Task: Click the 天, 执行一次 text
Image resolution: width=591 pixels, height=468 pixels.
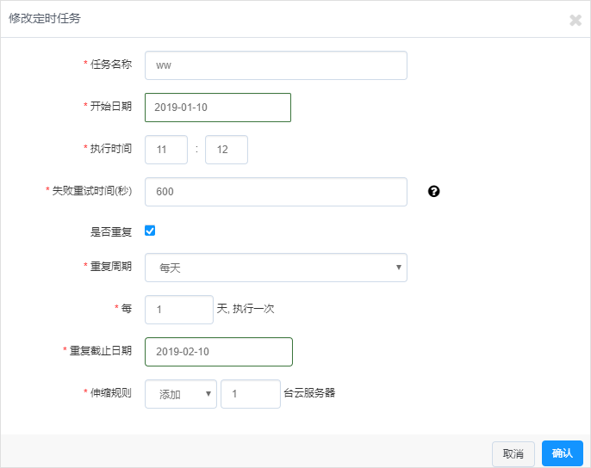Action: click(x=246, y=308)
